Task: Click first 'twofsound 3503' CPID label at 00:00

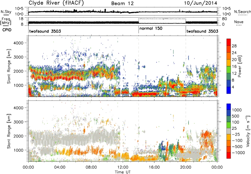Action: pyautogui.click(x=45, y=31)
